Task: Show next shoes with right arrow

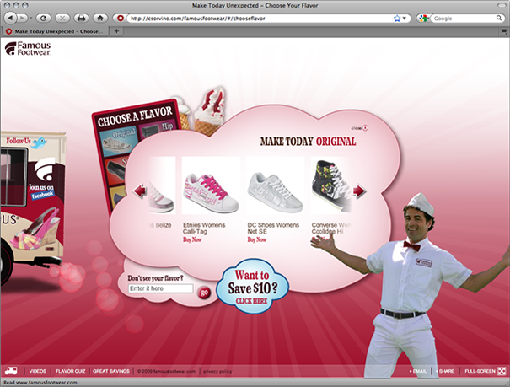Action: tap(359, 191)
